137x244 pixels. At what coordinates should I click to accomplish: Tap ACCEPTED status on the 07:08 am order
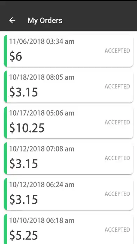(x=117, y=158)
